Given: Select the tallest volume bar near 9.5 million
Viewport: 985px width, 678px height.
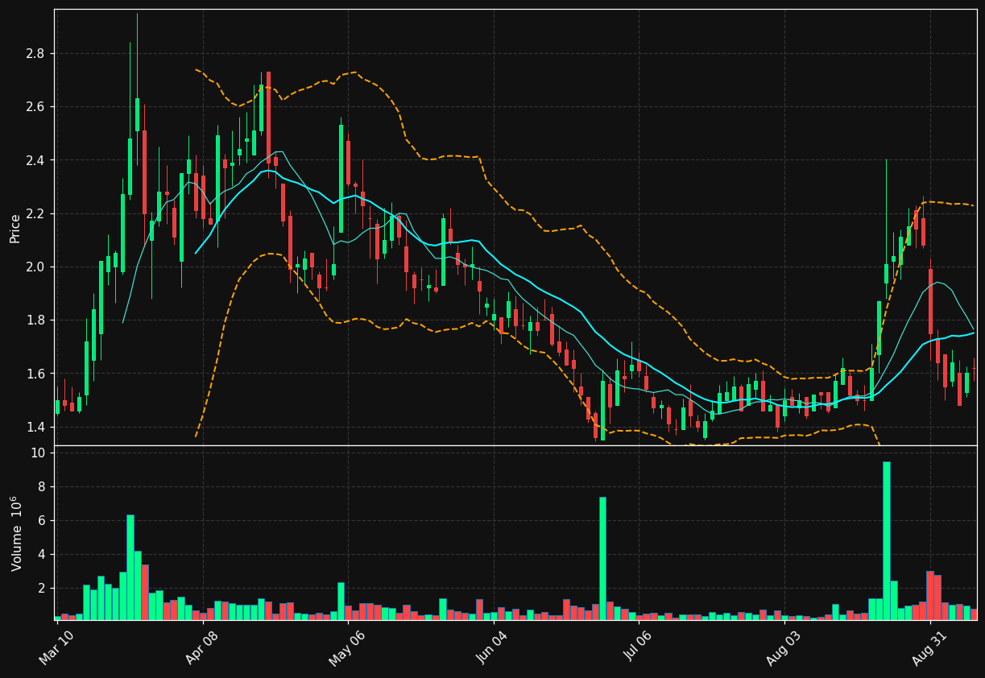Looking at the screenshot, I should click(886, 540).
